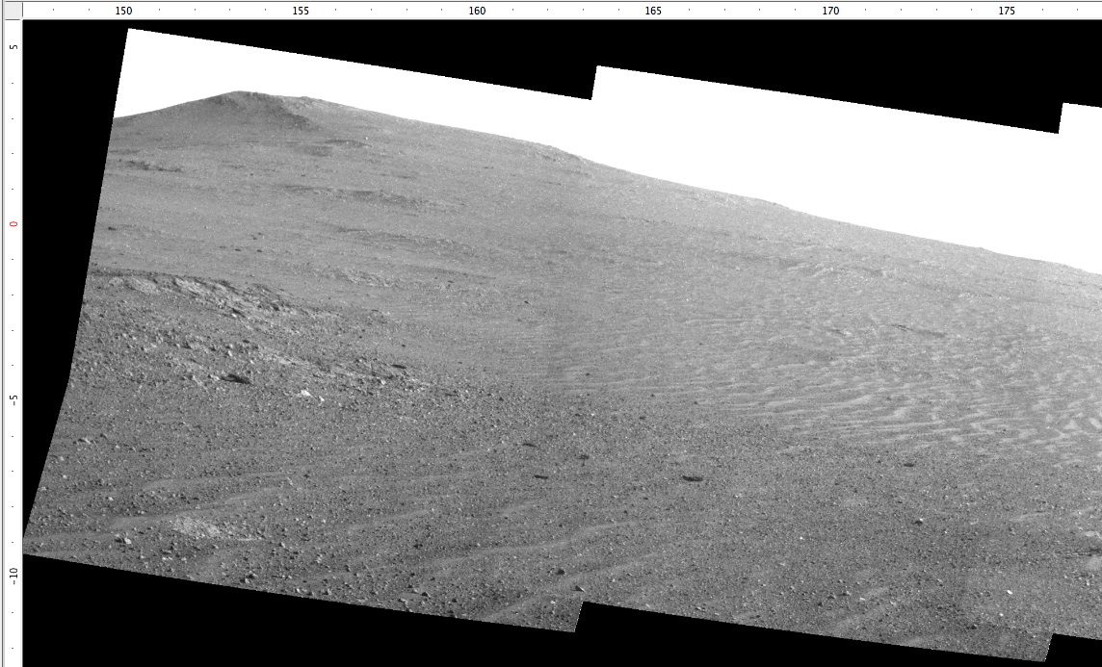Click the 165 mark on the top ruler
The width and height of the screenshot is (1102, 667).
click(x=653, y=11)
